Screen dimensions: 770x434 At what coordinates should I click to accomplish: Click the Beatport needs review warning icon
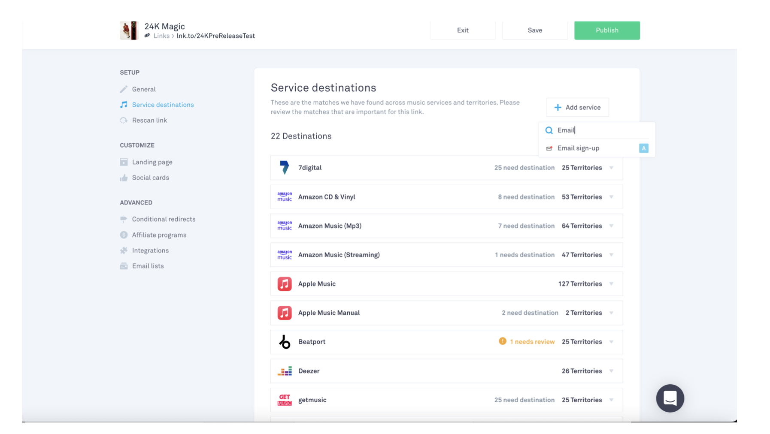click(502, 341)
